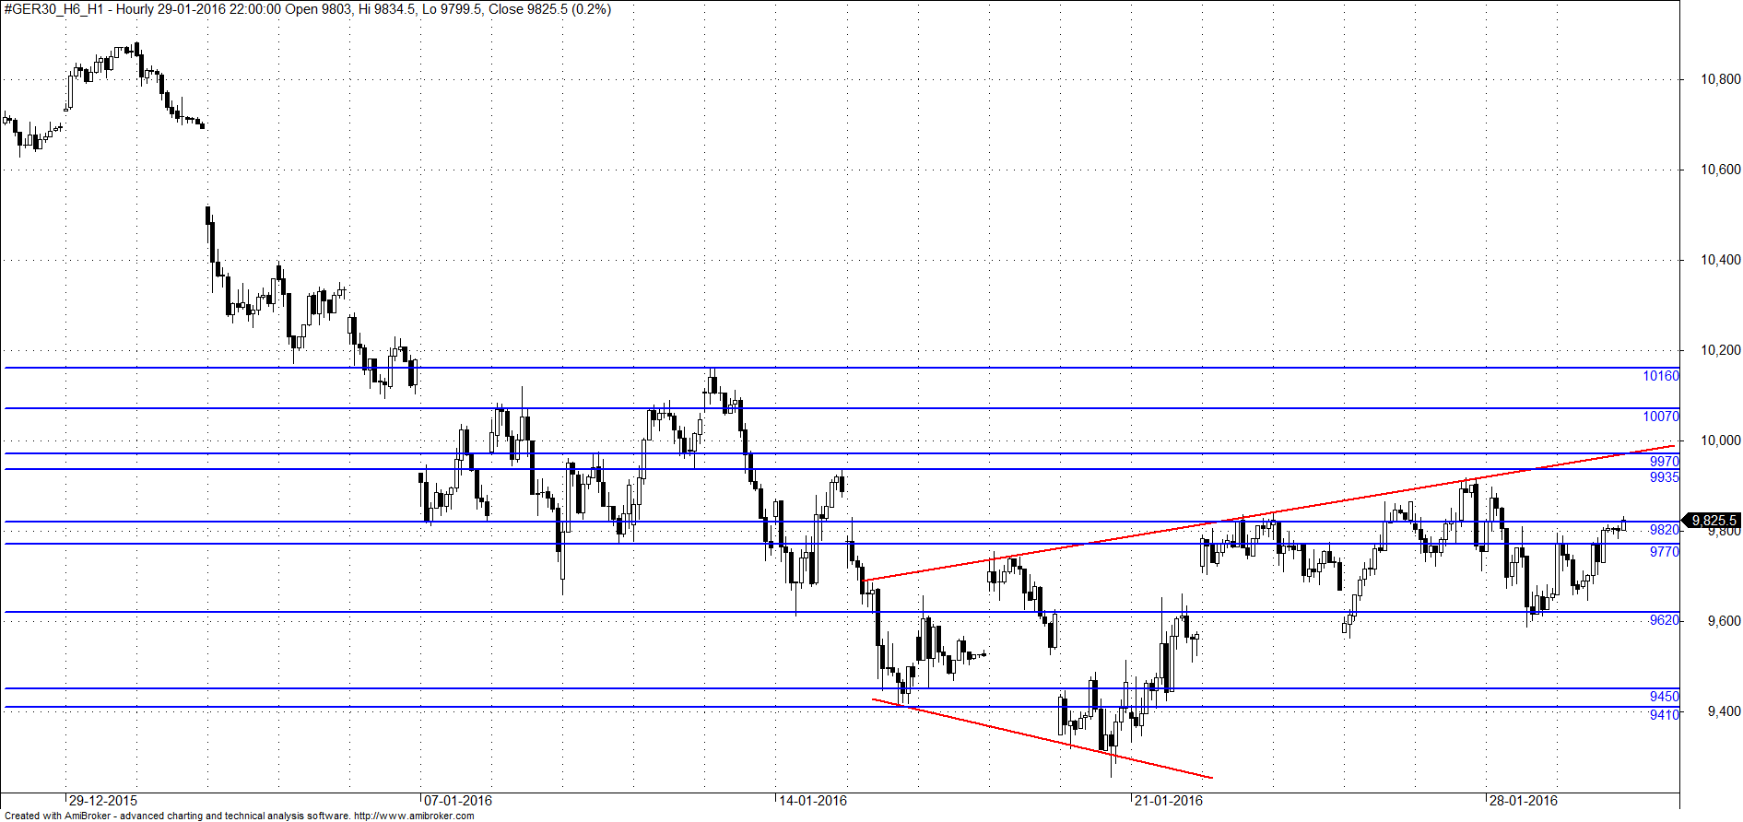Select the 9970 level label

[x=1665, y=462]
